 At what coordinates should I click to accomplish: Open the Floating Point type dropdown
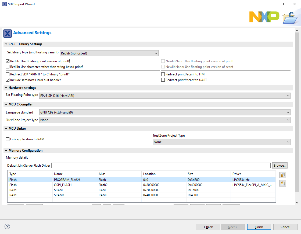tap(165, 96)
